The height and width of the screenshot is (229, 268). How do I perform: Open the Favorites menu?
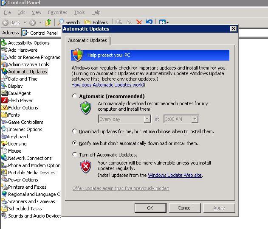click(58, 12)
